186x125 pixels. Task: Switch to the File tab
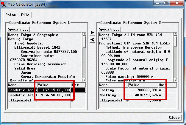pyautogui.click(x=25, y=15)
